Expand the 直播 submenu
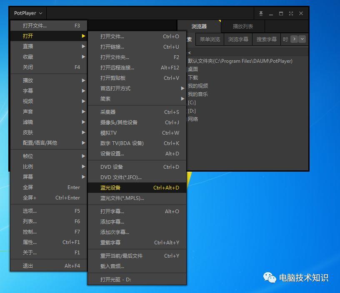 [x=49, y=46]
